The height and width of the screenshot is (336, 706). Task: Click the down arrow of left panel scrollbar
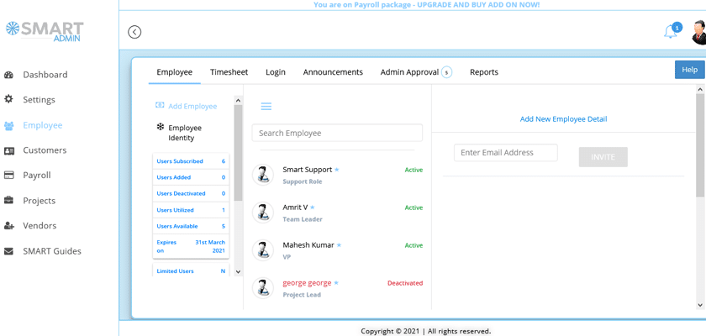click(238, 272)
